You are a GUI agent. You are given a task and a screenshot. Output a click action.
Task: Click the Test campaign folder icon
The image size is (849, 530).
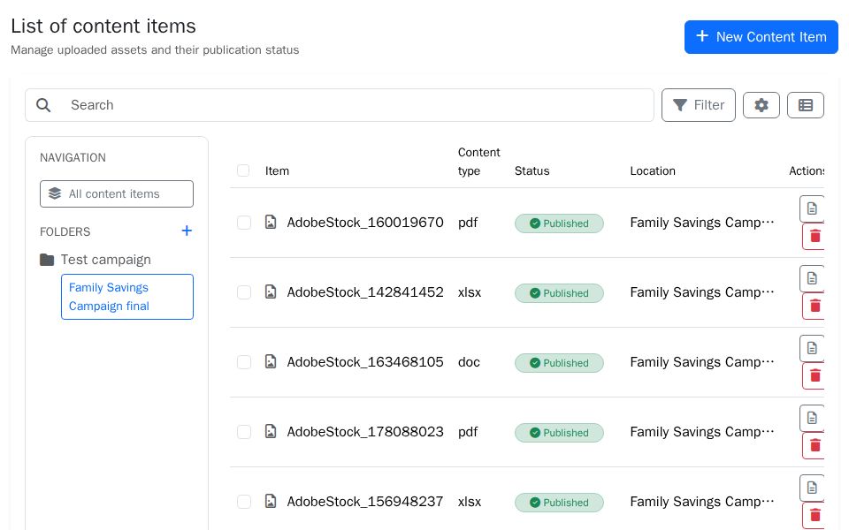click(48, 259)
